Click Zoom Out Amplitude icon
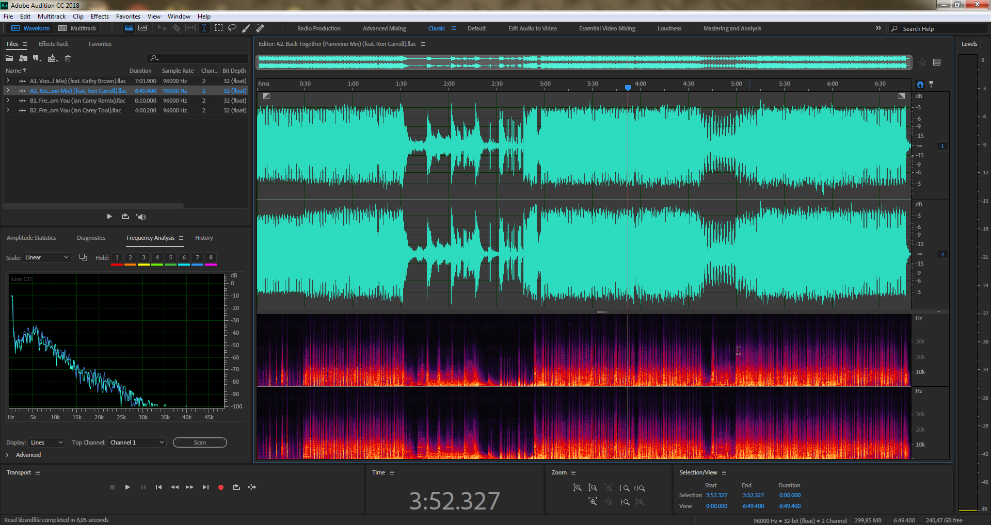This screenshot has height=525, width=991. pos(593,488)
